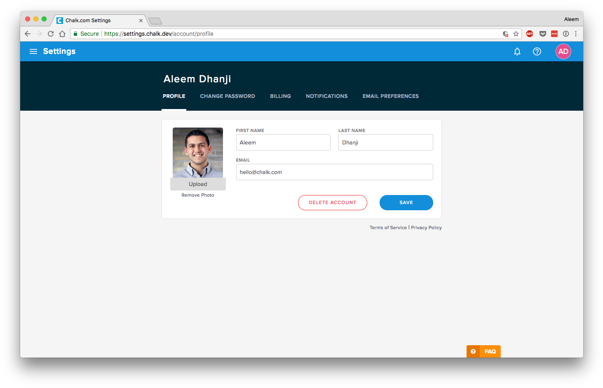This screenshot has width=603, height=388.
Task: Click the help question mark icon
Action: tap(537, 51)
